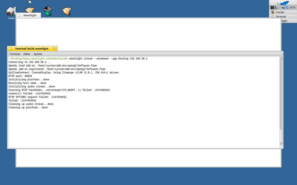
Task: Click the terminal scrollbar up arrow
Action: [281, 58]
